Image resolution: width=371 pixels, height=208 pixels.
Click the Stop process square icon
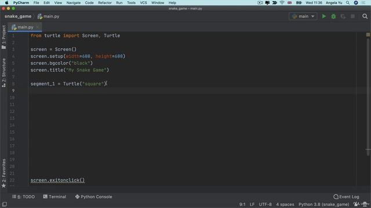pos(352,16)
